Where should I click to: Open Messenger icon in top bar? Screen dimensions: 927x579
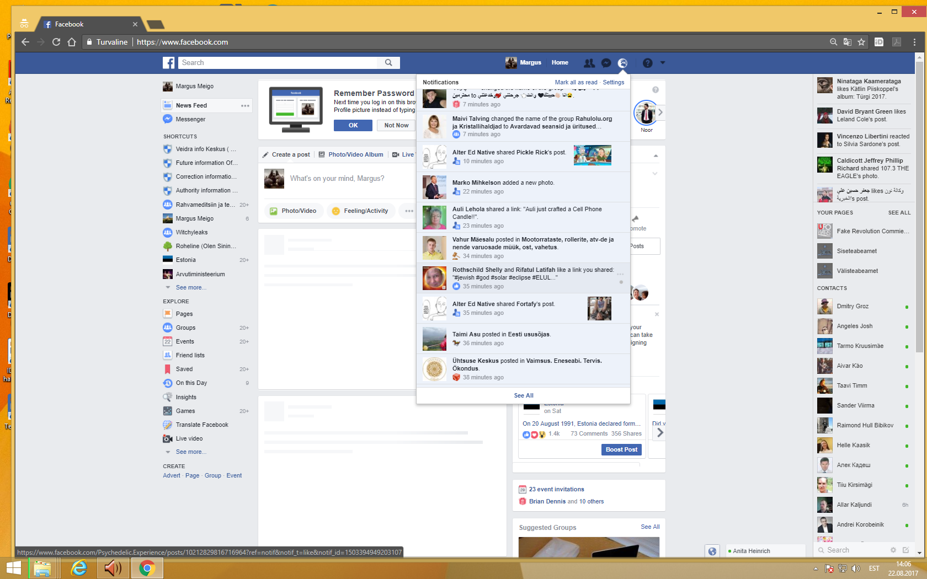coord(606,63)
